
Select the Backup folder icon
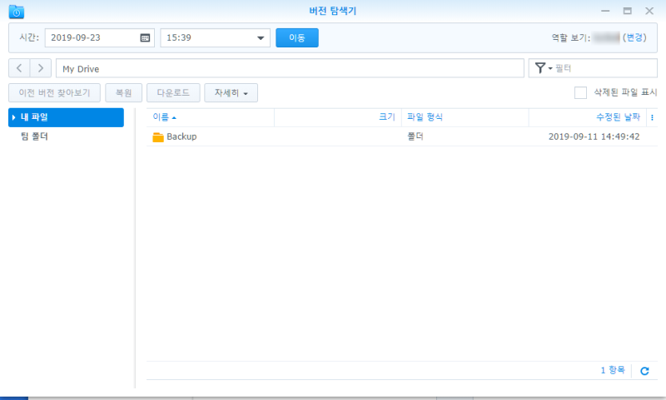[158, 137]
